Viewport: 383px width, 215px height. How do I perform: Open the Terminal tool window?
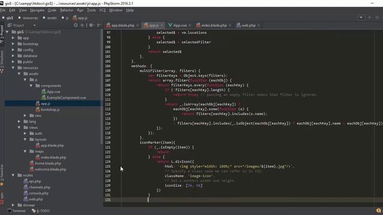[x=17, y=211]
